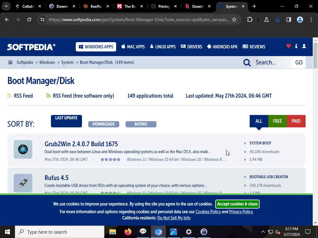Open the tab search dropdown arrow

[6, 6]
